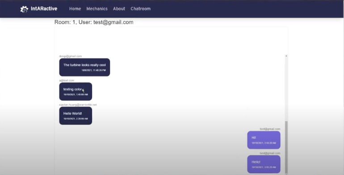Screen dimensions: 344x175
Task: Select the "Hello World!" message text
Action: 73,114
